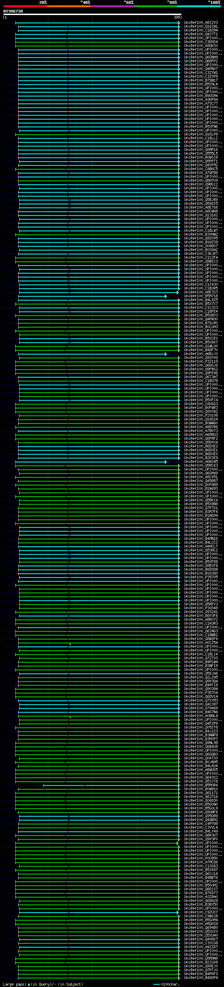Click the label UniRef100_Q9NL98
Image resolution: width=224 pixels, height=987 pixels.
(201, 743)
